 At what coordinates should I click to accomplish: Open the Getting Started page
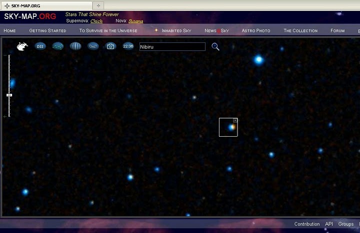pyautogui.click(x=47, y=30)
